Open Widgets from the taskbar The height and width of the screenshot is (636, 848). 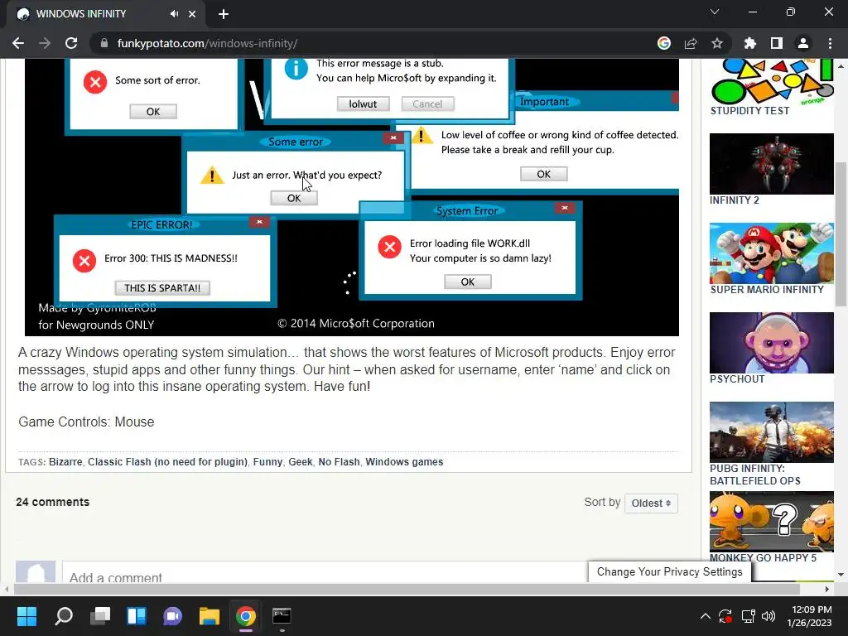click(x=137, y=616)
